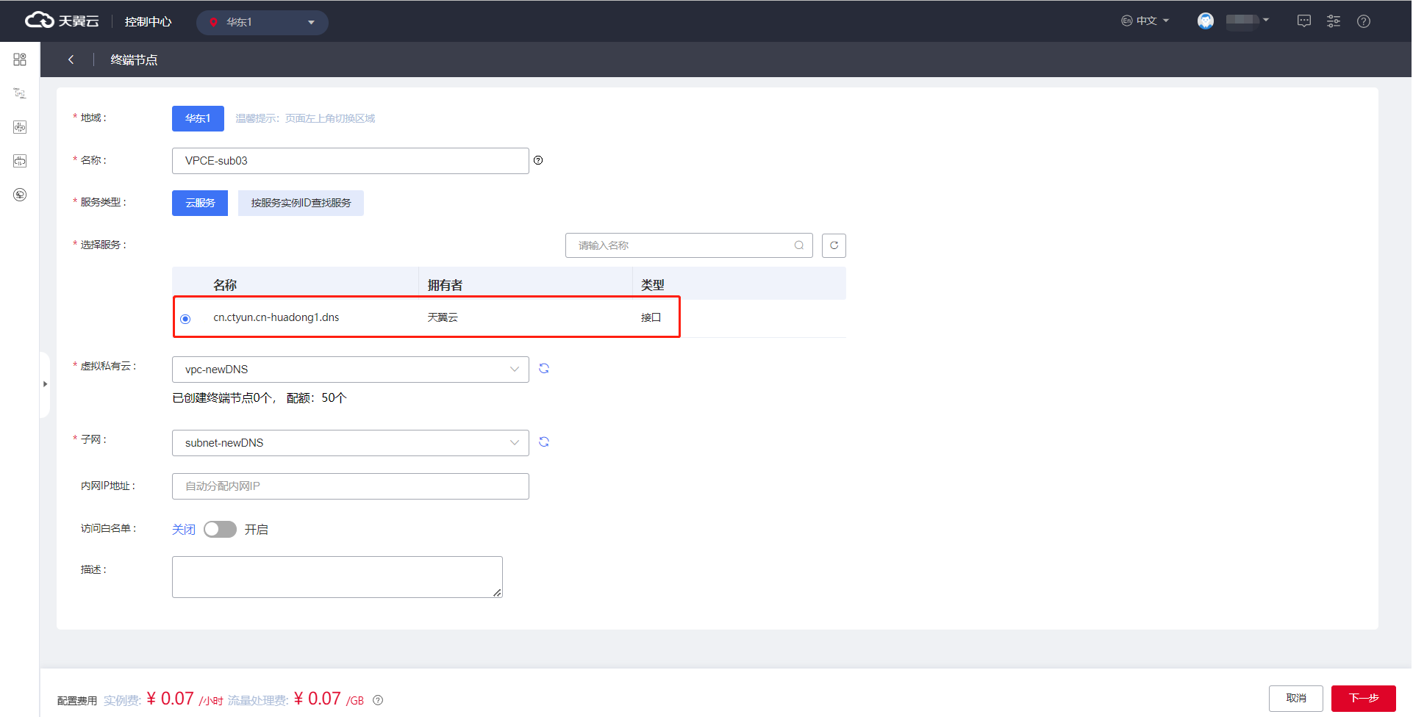The width and height of the screenshot is (1413, 717).
Task: Show the pricing help tooltip icon
Action: pyautogui.click(x=378, y=700)
